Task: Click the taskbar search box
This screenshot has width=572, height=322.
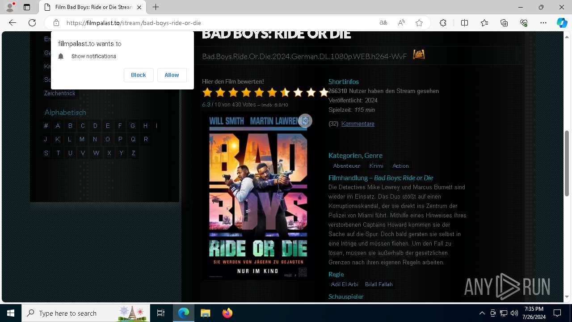Action: 86,313
